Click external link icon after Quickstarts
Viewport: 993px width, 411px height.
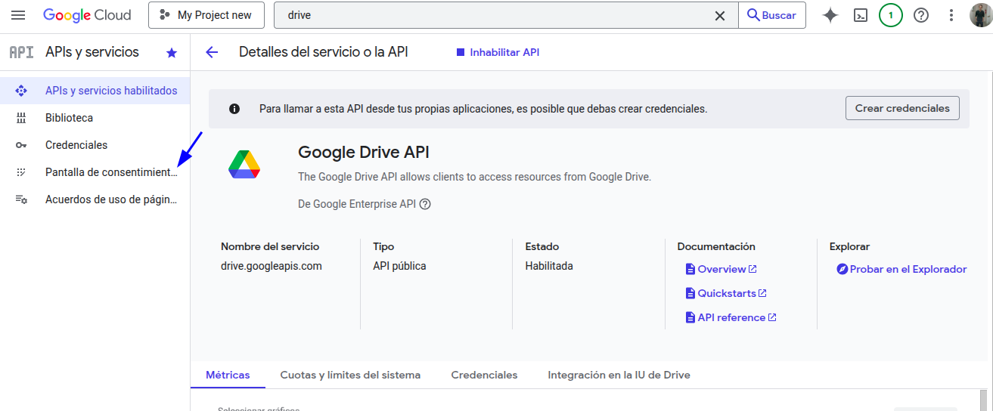coord(762,293)
